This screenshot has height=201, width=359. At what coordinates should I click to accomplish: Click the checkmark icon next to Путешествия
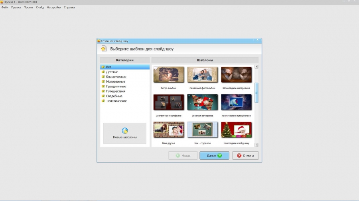[103, 91]
